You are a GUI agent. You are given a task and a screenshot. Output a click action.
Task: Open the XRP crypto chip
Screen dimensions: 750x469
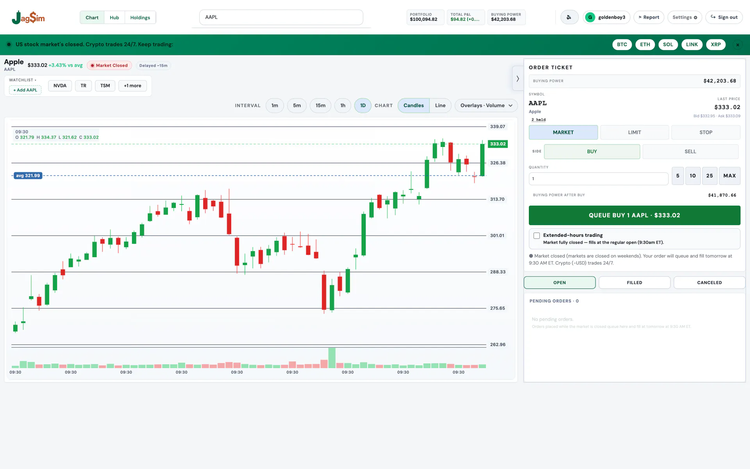click(716, 45)
